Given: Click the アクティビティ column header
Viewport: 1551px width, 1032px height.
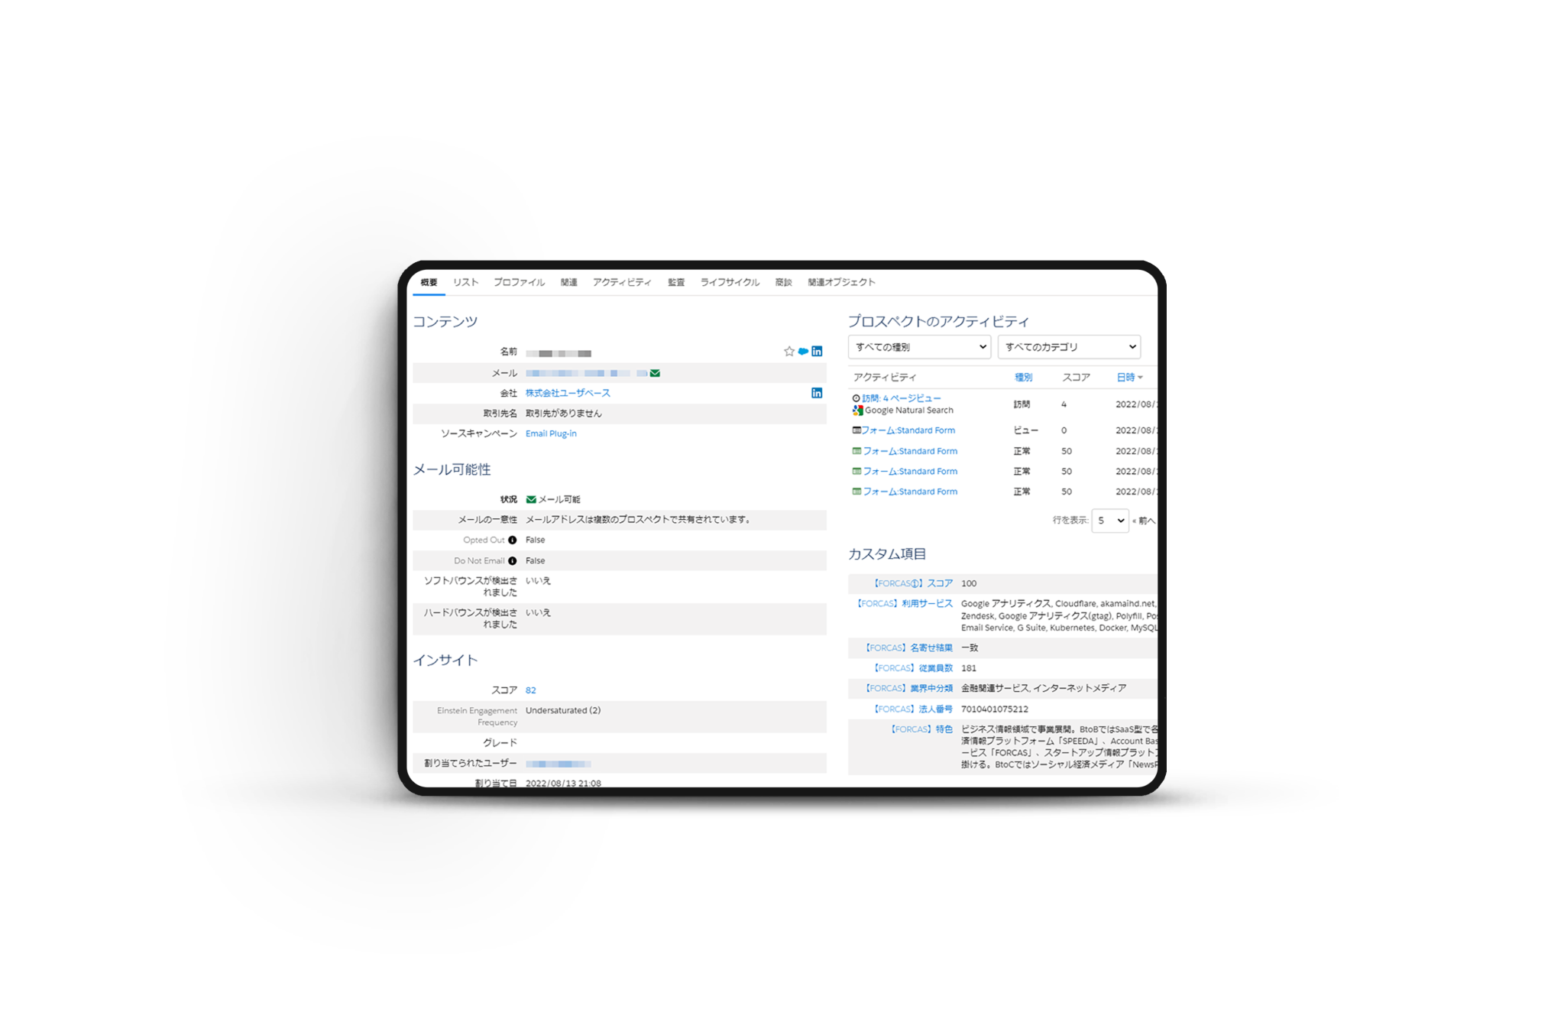Looking at the screenshot, I should coord(885,378).
